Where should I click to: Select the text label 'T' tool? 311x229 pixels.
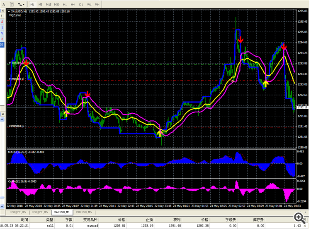11,4
